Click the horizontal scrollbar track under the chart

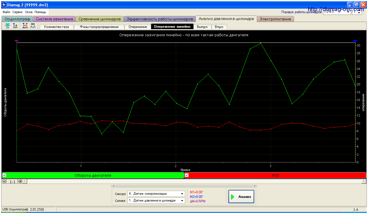pos(194,181)
